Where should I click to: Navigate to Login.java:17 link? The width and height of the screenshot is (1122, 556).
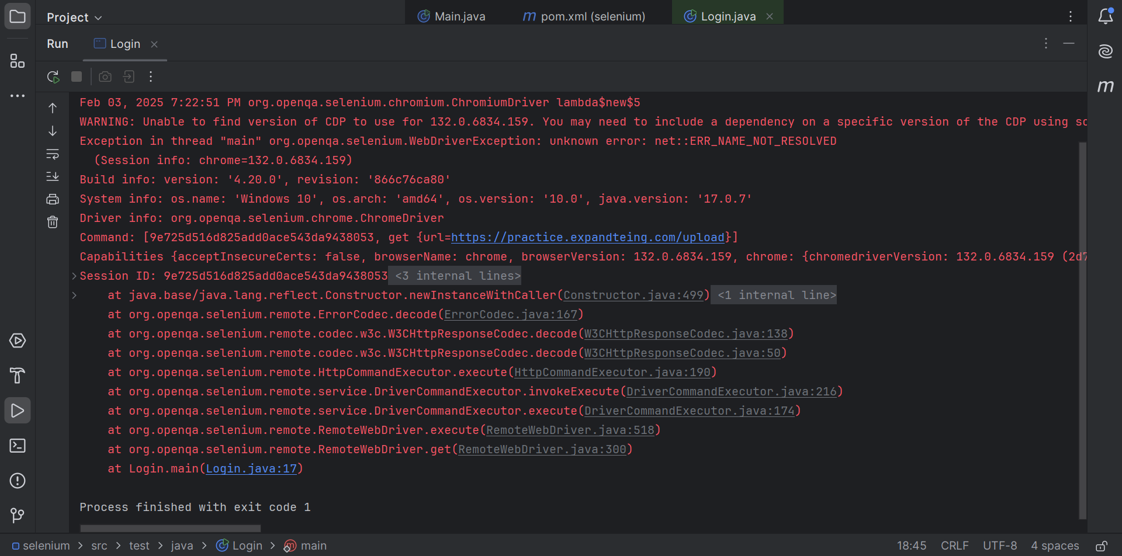coord(251,468)
